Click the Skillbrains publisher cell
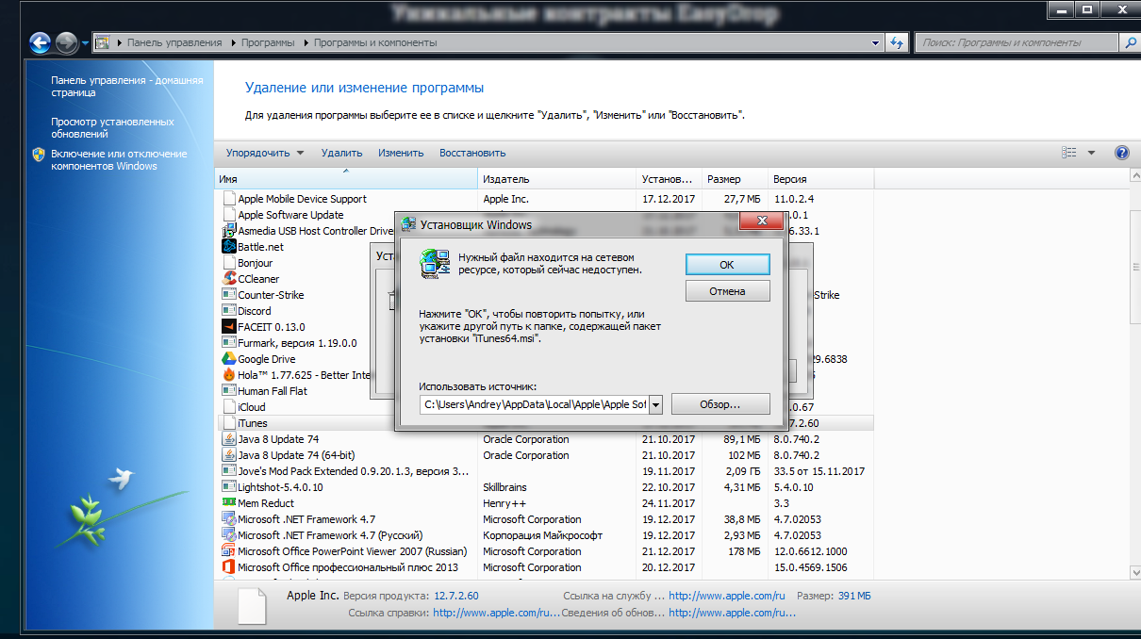 point(504,487)
